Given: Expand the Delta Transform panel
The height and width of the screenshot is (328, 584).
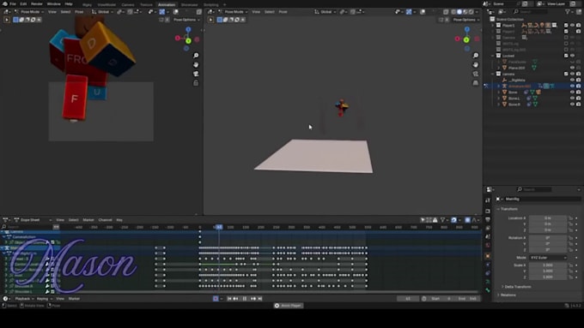Looking at the screenshot, I should pos(517,287).
